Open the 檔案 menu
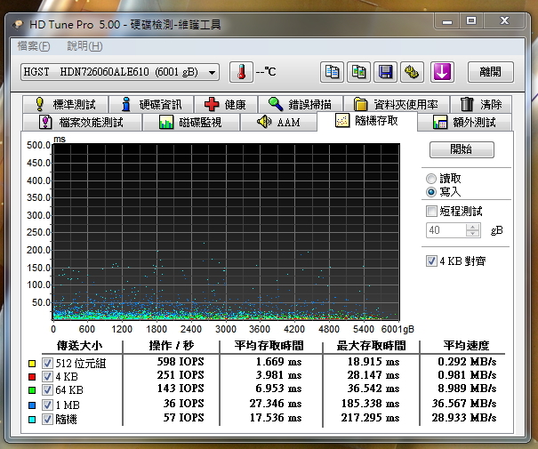538x449 pixels. (34, 46)
